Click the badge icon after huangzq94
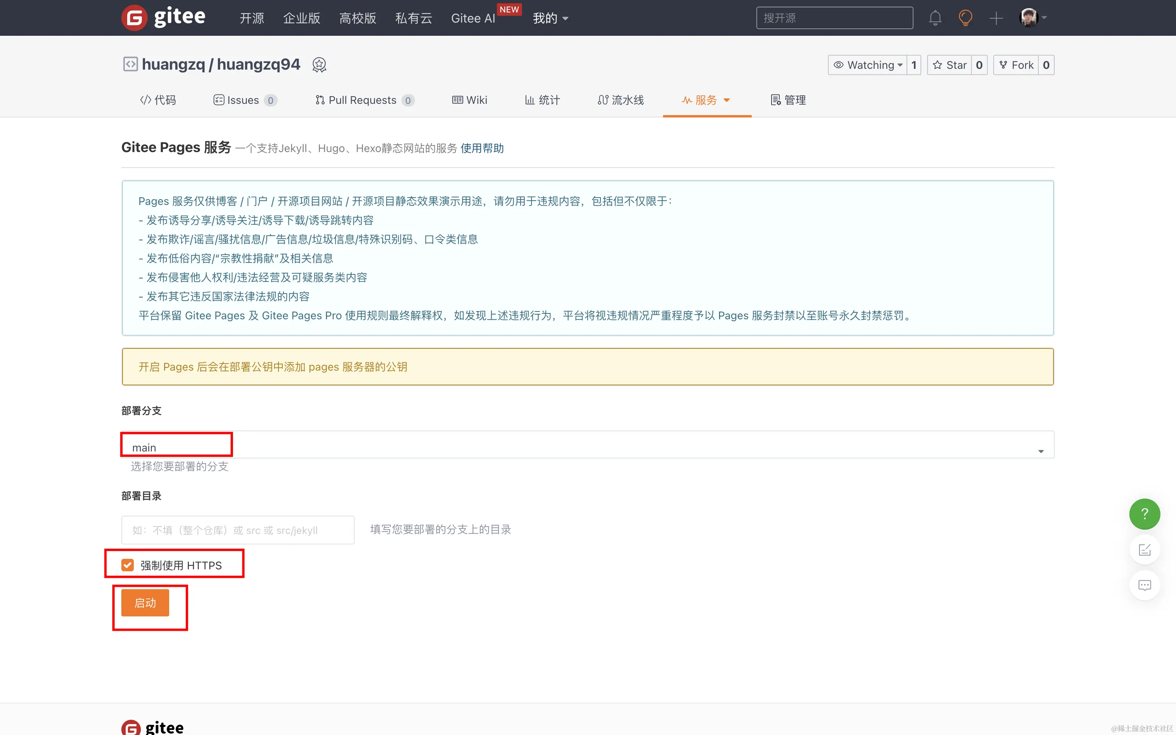The image size is (1176, 735). click(319, 65)
